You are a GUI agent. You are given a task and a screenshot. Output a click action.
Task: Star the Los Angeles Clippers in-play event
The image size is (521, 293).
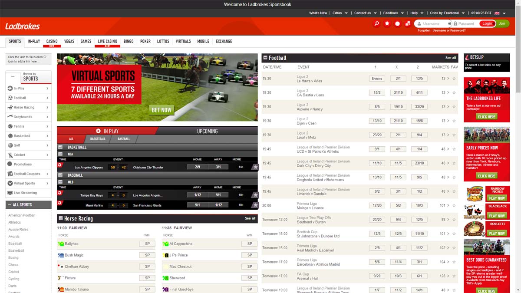coord(255,167)
